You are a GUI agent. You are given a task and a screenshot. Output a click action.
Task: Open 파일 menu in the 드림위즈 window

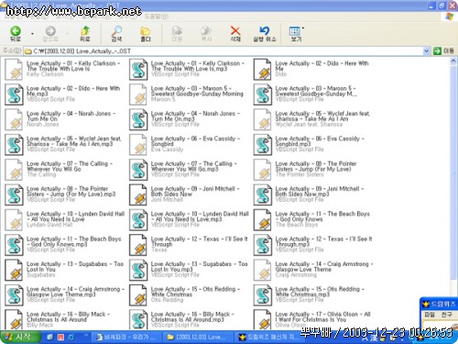pos(430,315)
